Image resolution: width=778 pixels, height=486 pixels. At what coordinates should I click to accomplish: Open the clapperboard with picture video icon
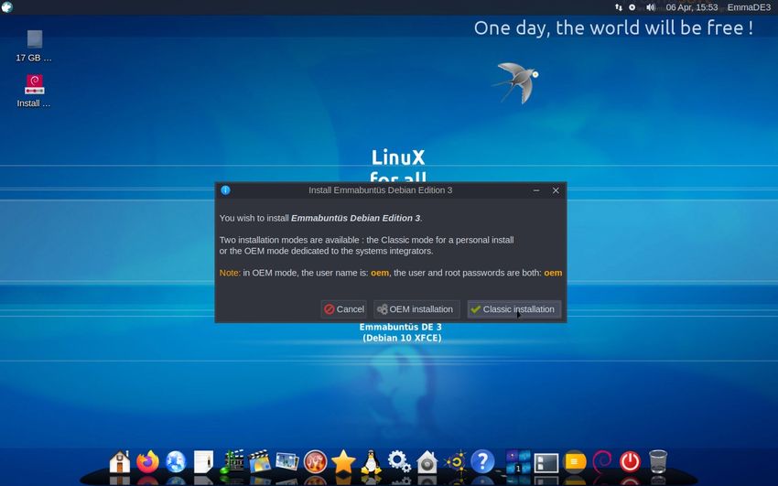click(x=260, y=461)
